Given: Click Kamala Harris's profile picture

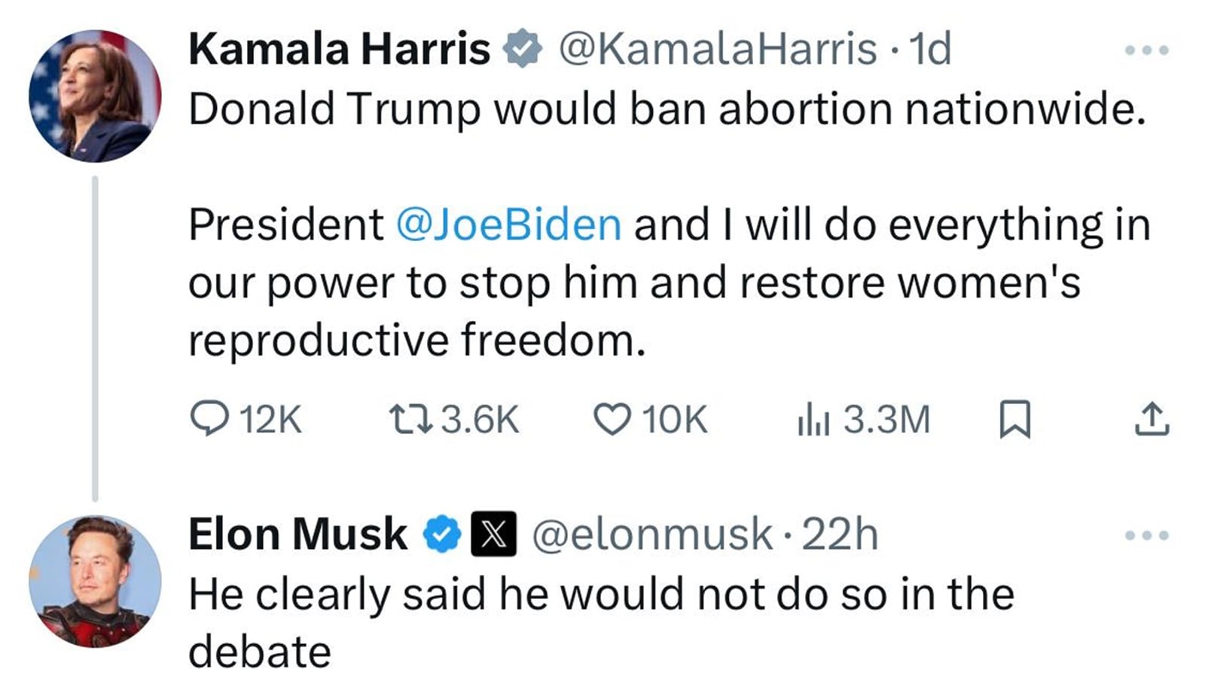Looking at the screenshot, I should [95, 96].
